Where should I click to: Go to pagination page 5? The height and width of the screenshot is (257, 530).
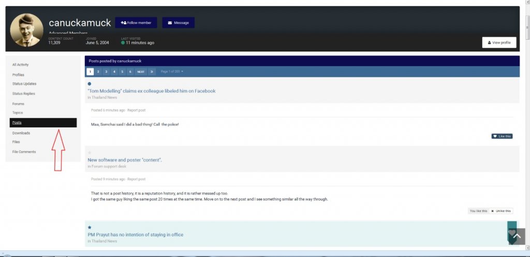coord(122,71)
